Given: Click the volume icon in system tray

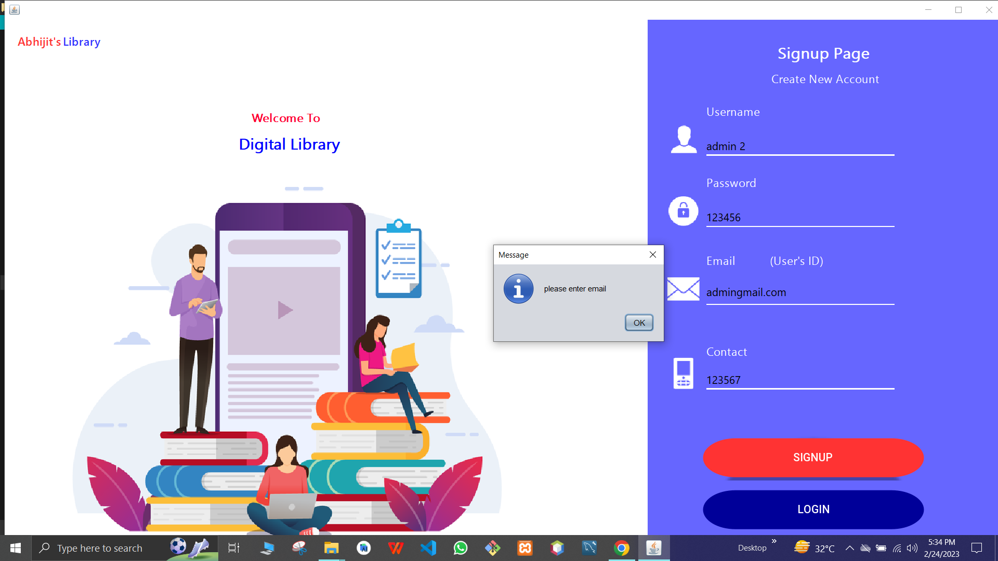Looking at the screenshot, I should point(912,548).
